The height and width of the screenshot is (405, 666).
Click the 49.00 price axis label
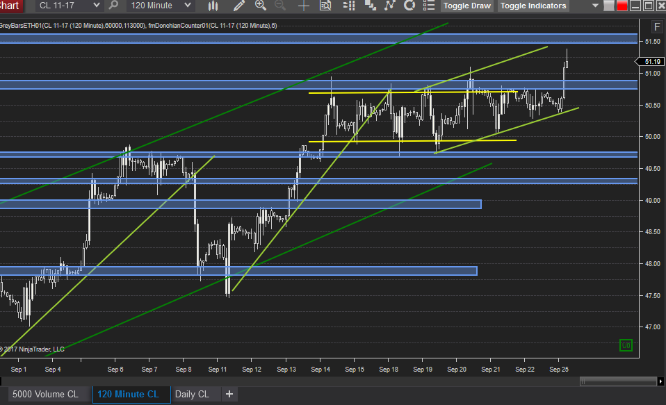(x=652, y=200)
